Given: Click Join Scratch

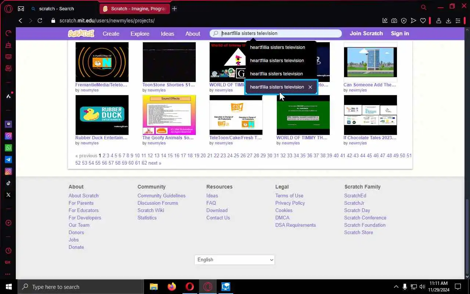Looking at the screenshot, I should point(366,33).
